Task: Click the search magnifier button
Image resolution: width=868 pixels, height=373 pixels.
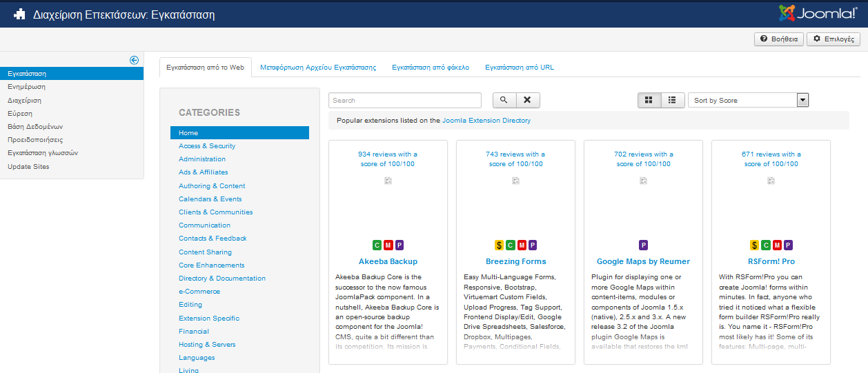Action: pos(504,100)
